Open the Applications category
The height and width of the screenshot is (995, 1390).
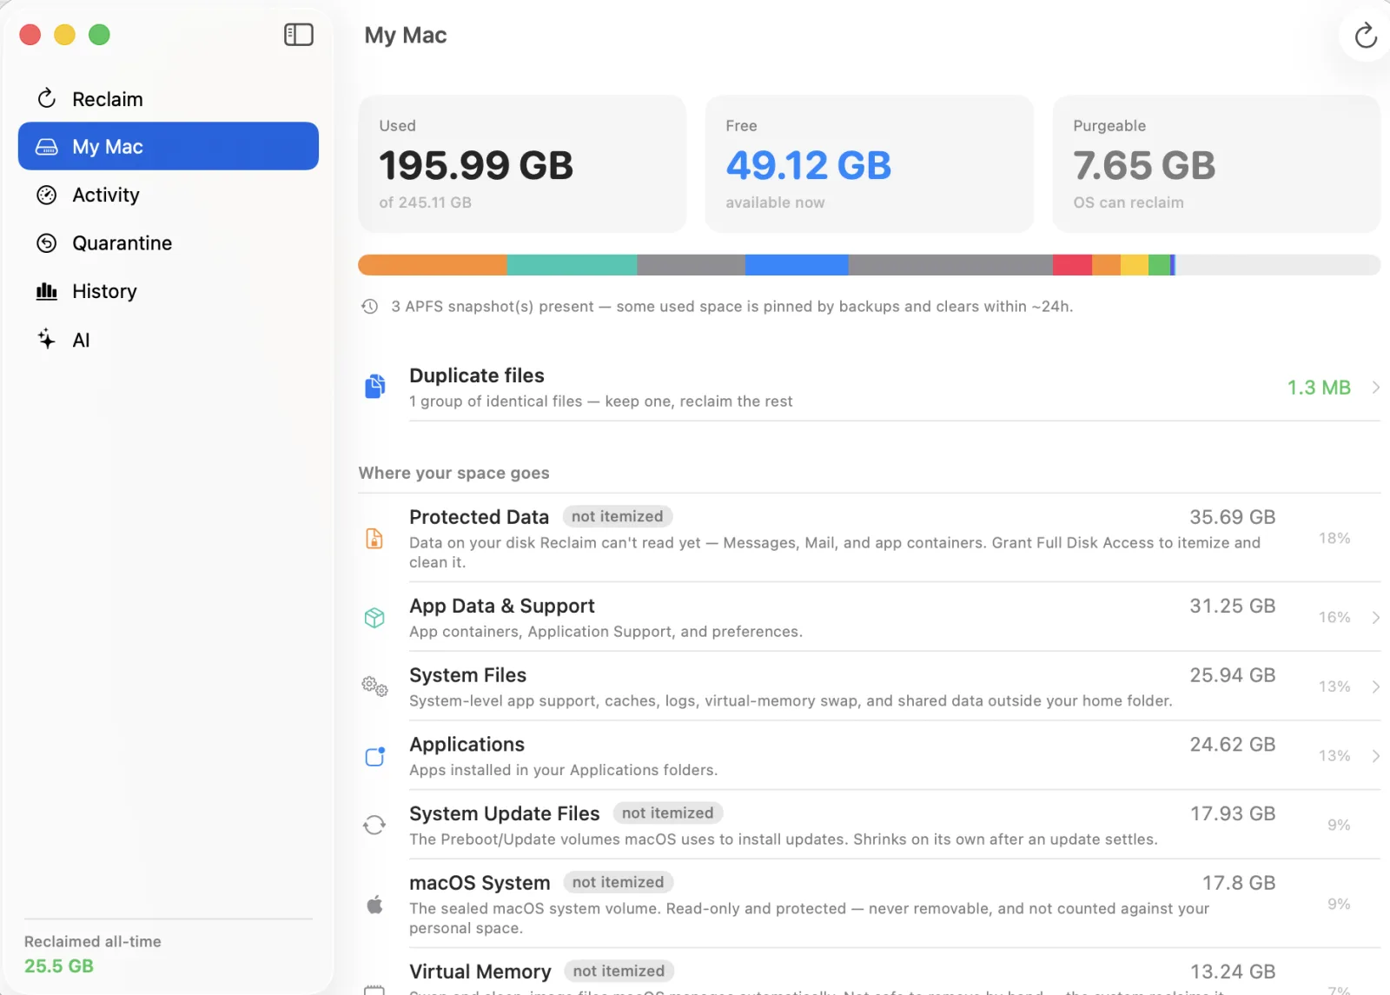869,756
